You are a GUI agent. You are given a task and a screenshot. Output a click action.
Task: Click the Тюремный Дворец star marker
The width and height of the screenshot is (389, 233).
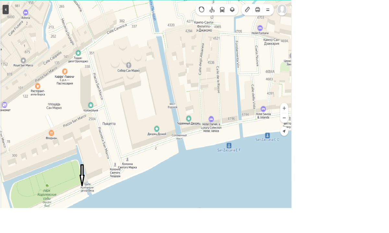pos(189,119)
